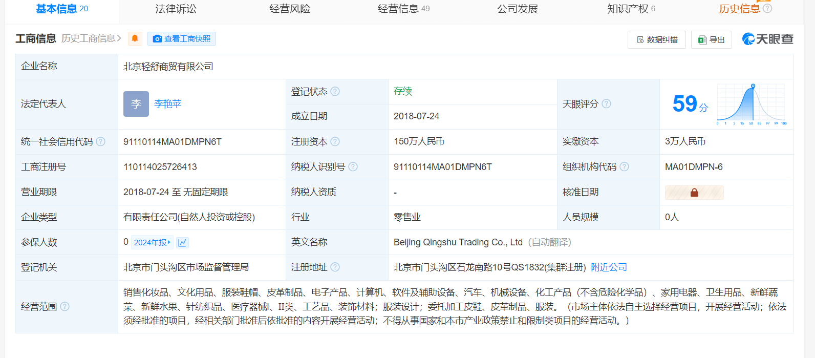Switch to the 知识产权 tab
This screenshot has height=358, width=815.
pyautogui.click(x=631, y=9)
